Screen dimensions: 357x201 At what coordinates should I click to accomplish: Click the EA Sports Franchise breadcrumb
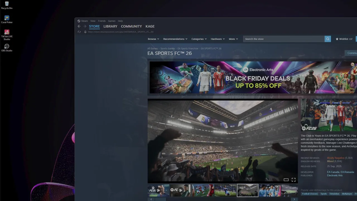[188, 49]
